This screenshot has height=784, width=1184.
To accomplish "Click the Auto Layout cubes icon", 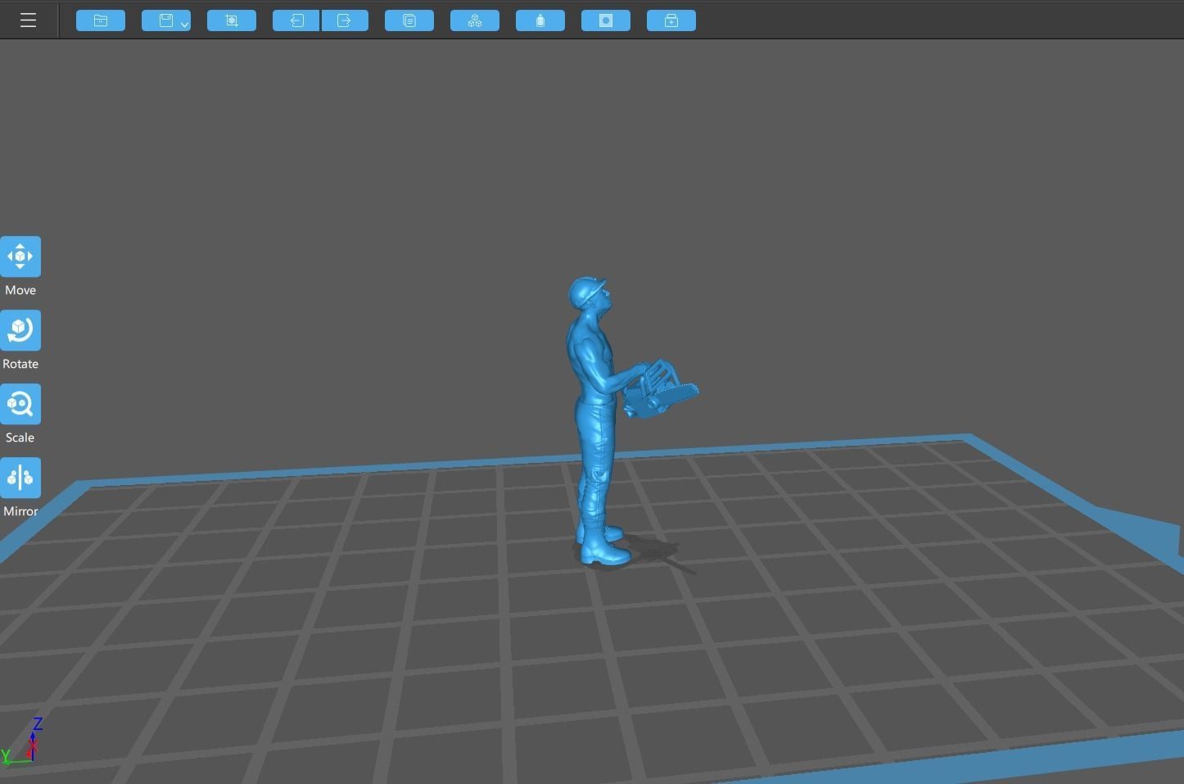I will 475,20.
